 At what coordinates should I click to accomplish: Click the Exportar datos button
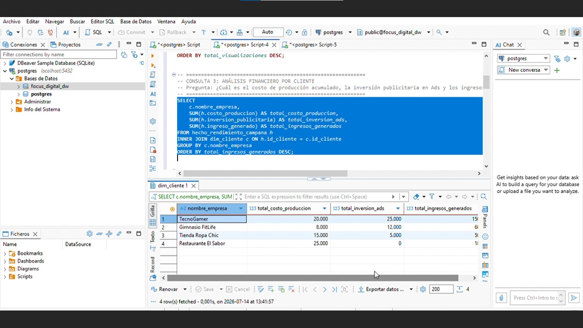[x=381, y=289]
